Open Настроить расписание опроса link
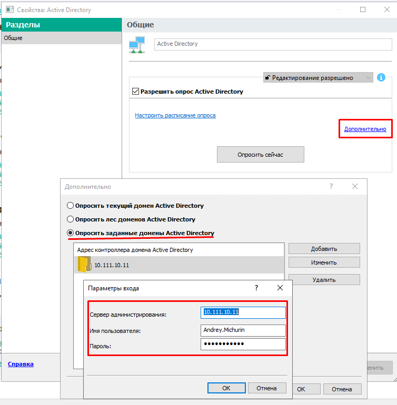Screen dimensions: 397x405 175,115
